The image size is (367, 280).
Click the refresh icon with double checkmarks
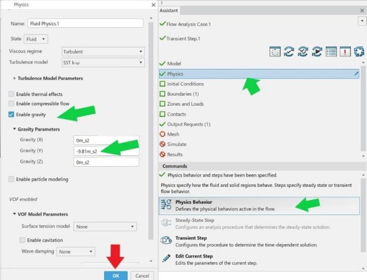click(303, 52)
